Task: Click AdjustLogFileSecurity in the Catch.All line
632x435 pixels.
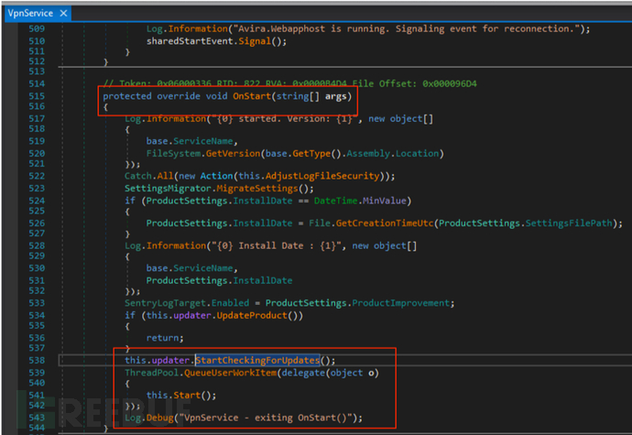Action: (x=322, y=176)
